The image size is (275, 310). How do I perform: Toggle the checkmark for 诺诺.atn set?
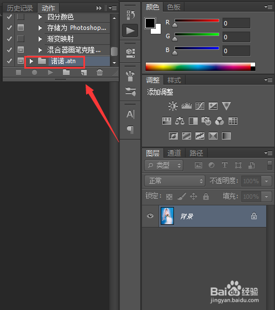click(x=9, y=61)
